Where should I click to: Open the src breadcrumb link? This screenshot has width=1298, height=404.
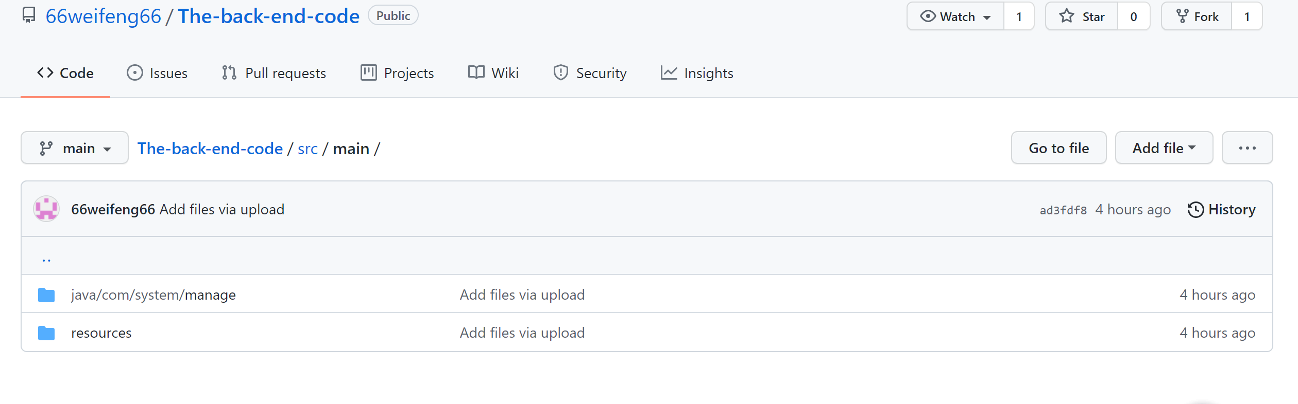click(308, 149)
